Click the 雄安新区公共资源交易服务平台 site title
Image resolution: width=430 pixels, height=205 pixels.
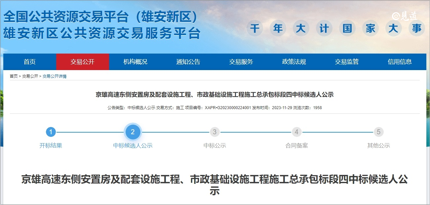(102, 33)
